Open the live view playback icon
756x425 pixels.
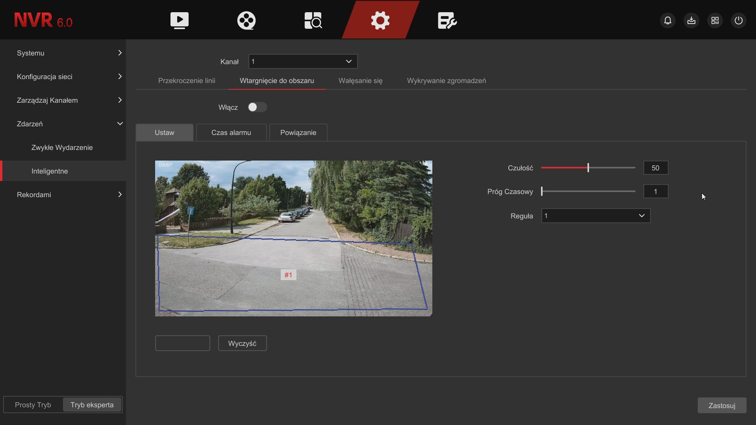[180, 20]
